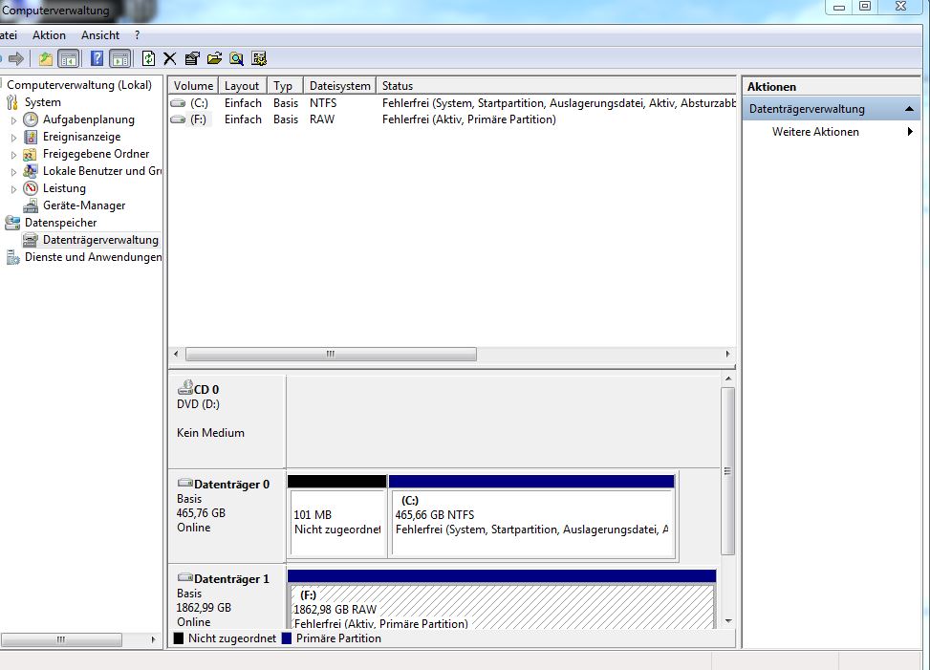
Task: Click the volume list horizontal scrollbar thumb
Action: click(331, 354)
